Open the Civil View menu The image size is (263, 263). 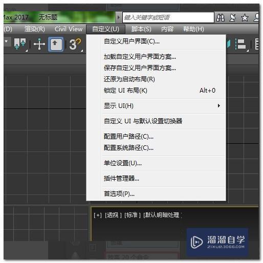pyautogui.click(x=69, y=29)
